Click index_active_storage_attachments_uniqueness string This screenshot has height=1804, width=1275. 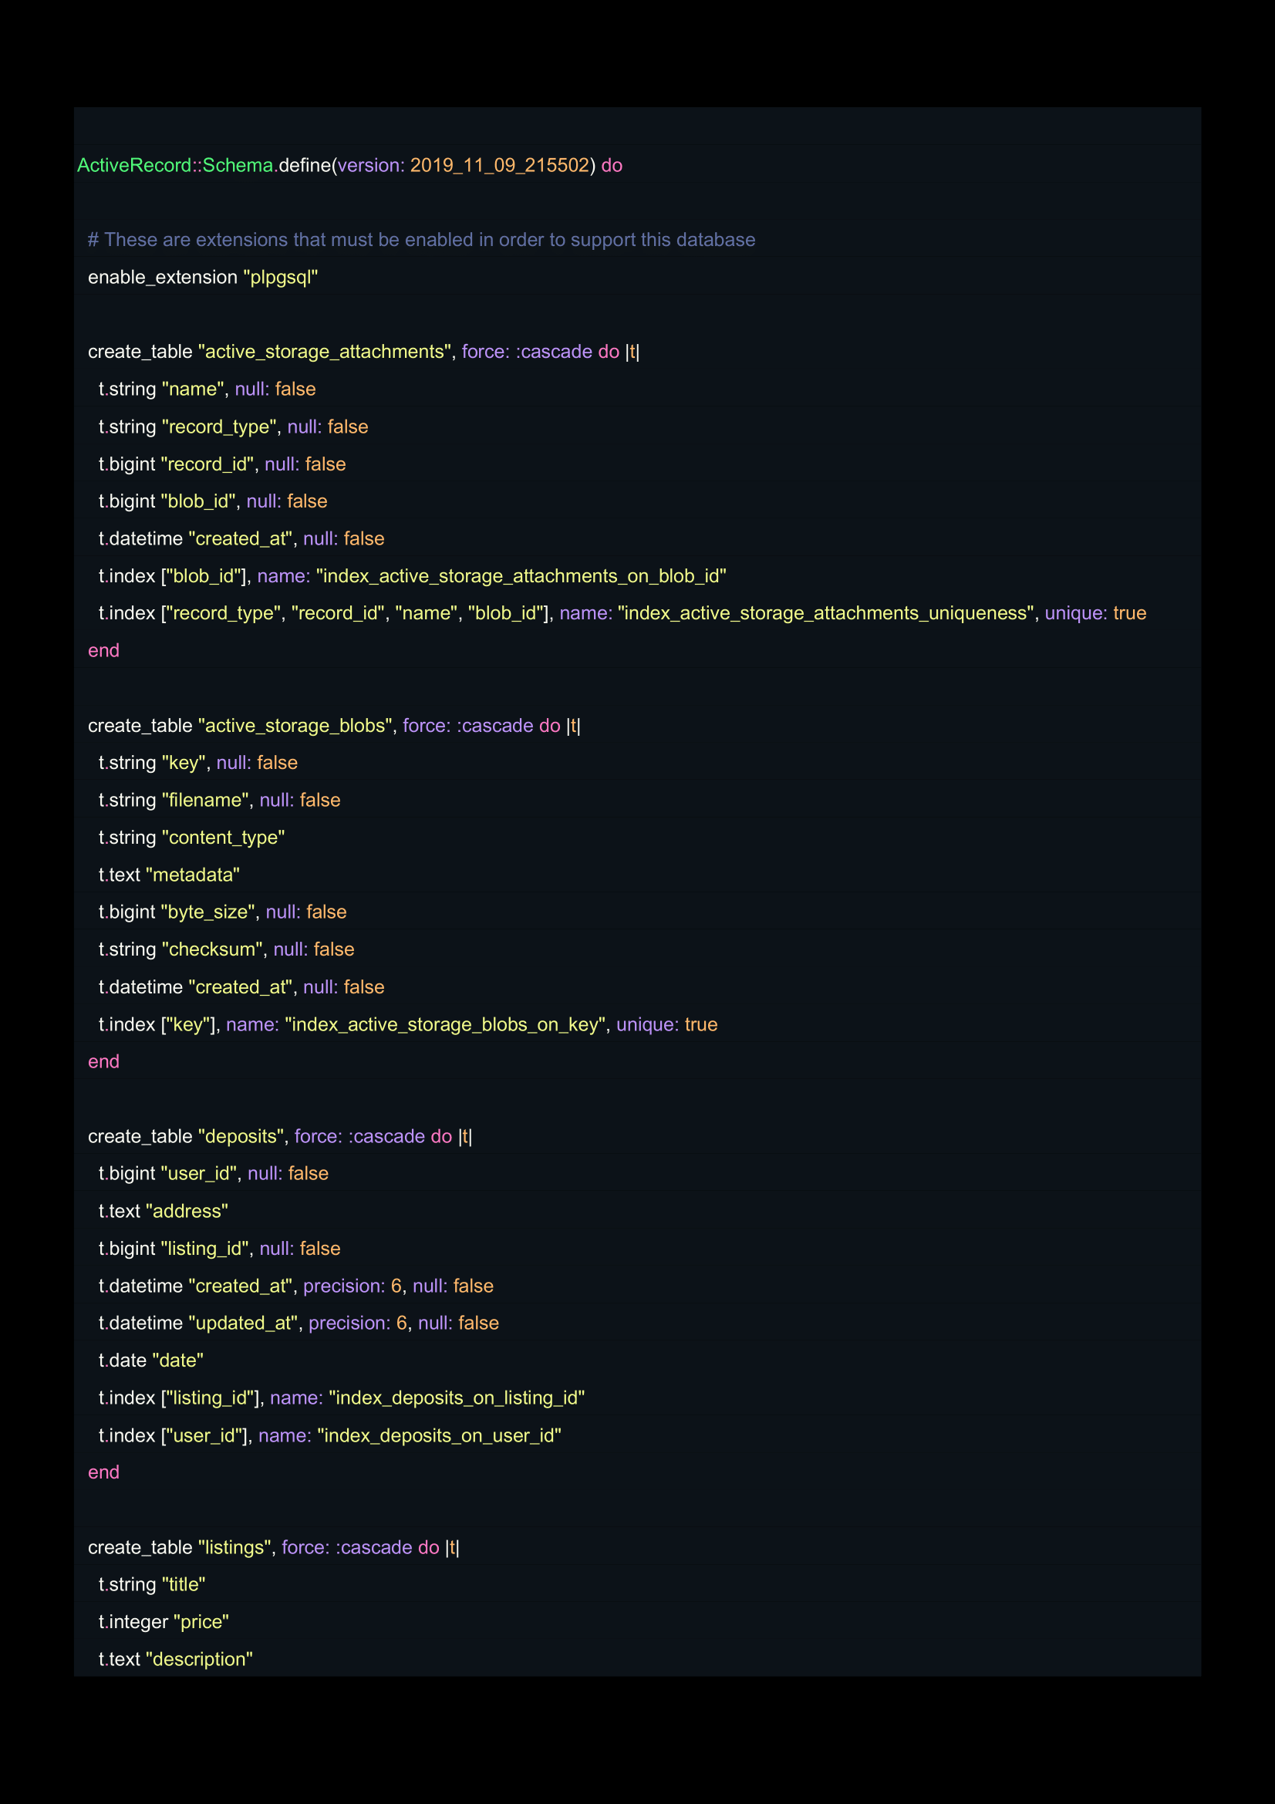825,613
